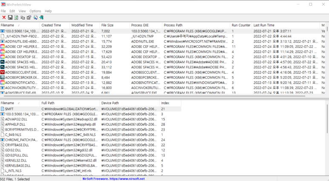
Task: Open the NirSoft Freeware website link
Action: (114, 179)
